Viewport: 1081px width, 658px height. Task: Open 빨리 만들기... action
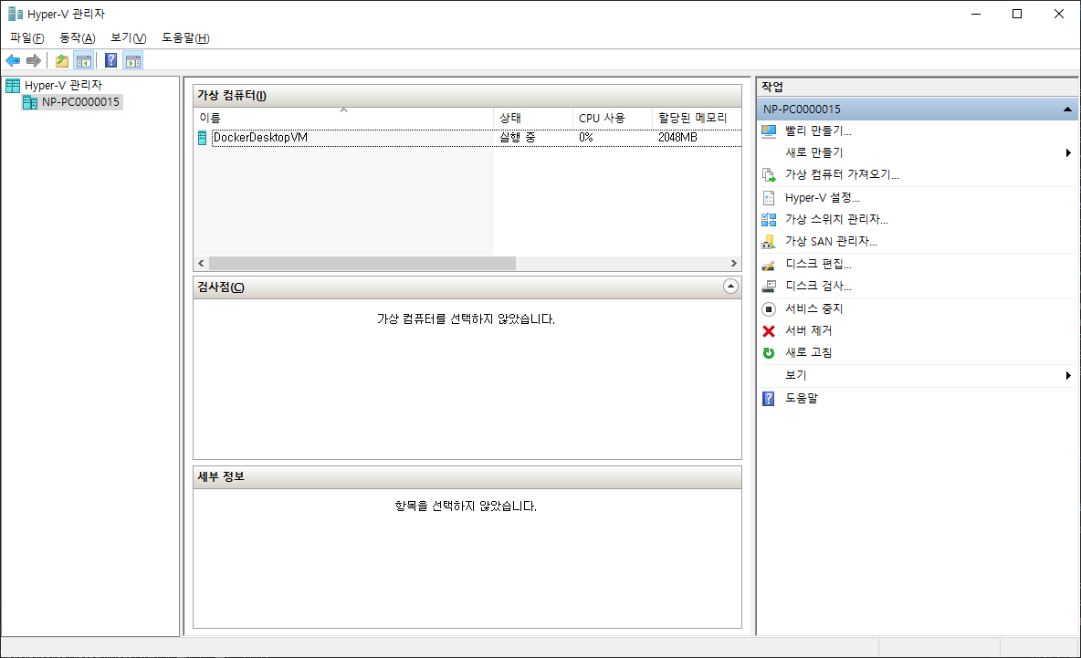[818, 131]
